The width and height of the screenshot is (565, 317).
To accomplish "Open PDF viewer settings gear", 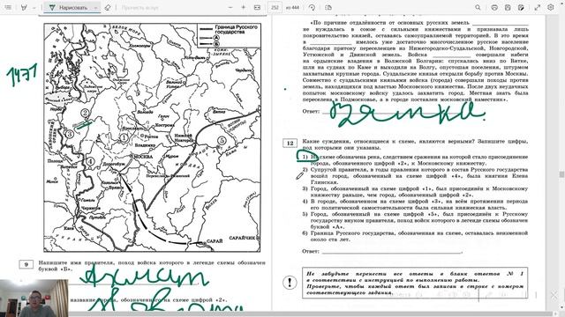I will [x=551, y=7].
